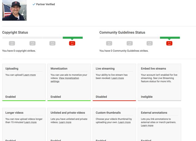Click the green Copyright Status progress bar
Image resolution: width=196 pixels, height=141 pixels.
coord(73,38)
